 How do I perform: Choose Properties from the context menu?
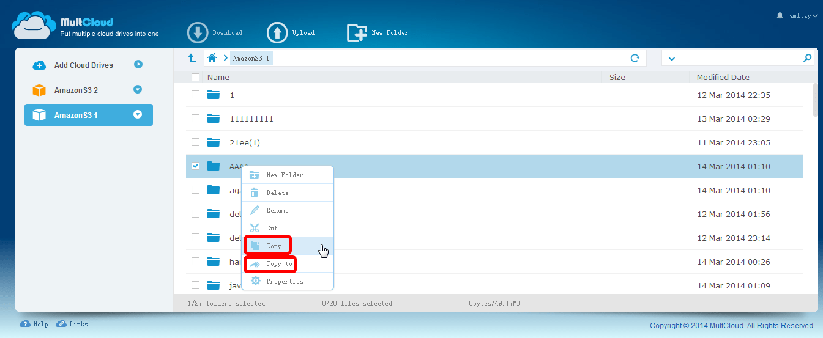(x=288, y=281)
